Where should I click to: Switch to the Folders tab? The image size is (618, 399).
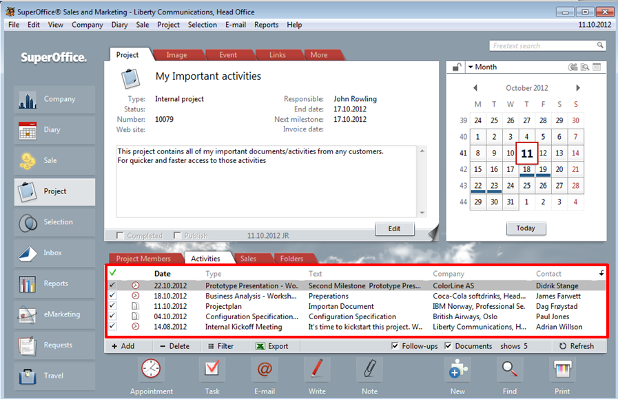point(291,259)
